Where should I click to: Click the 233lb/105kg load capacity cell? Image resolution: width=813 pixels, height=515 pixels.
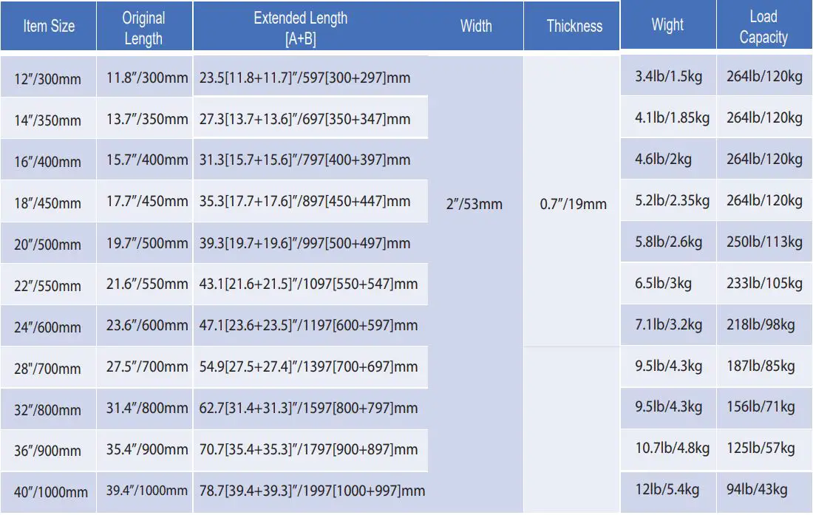tap(763, 283)
